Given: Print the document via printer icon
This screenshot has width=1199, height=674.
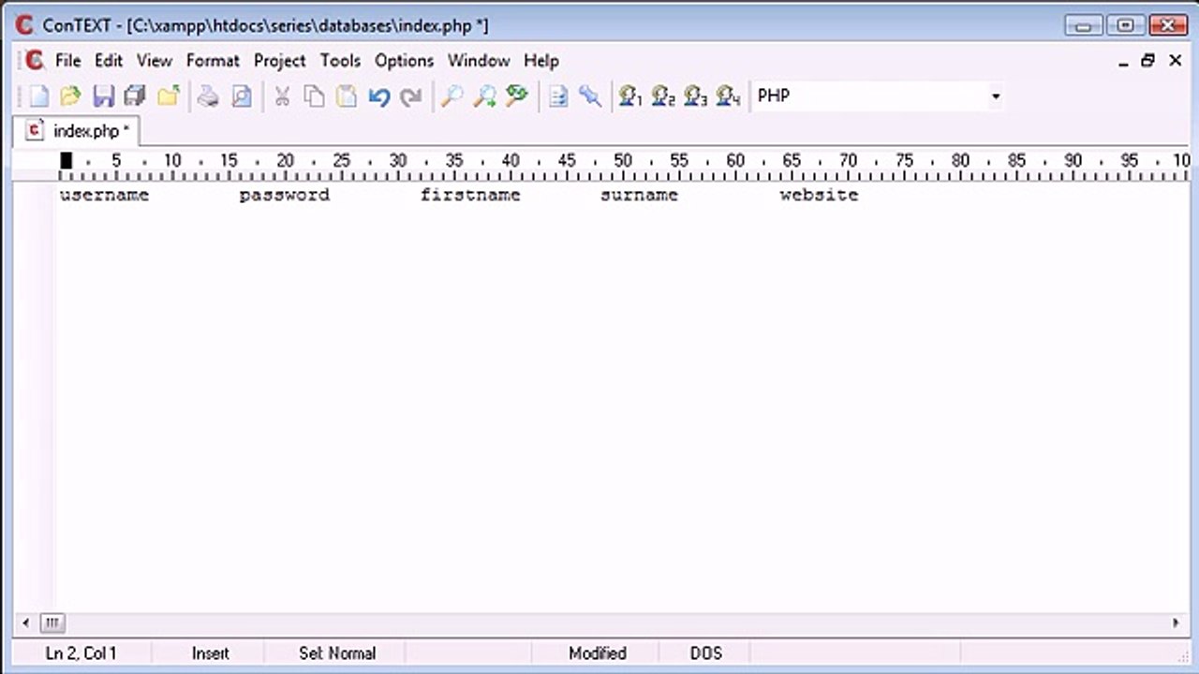Looking at the screenshot, I should click(x=208, y=95).
